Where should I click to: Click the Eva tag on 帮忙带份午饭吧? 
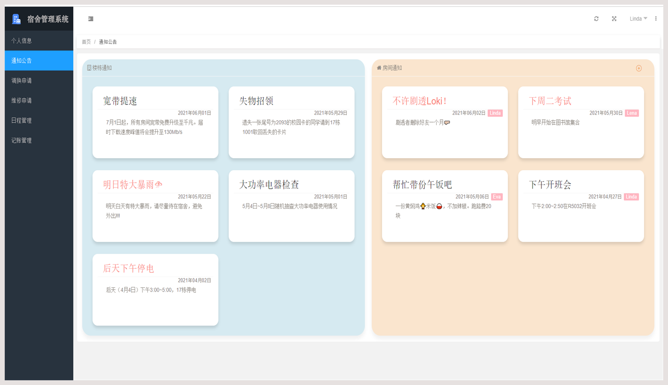497,197
